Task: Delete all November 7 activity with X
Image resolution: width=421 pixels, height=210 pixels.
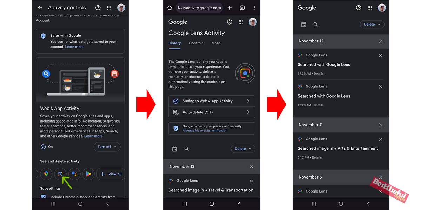Action: pos(381,125)
